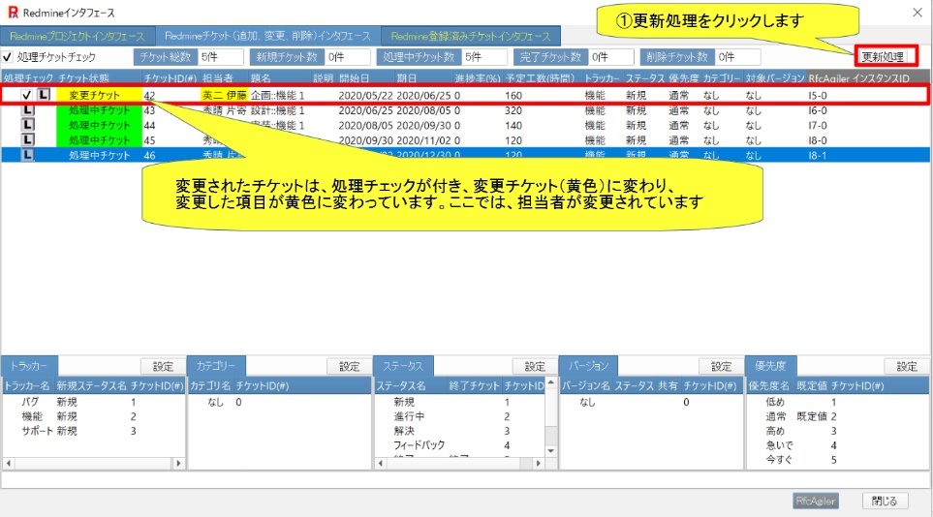933x517 pixels.
Task: Select 処理中チケット cell for ticket 45
Action: point(99,139)
